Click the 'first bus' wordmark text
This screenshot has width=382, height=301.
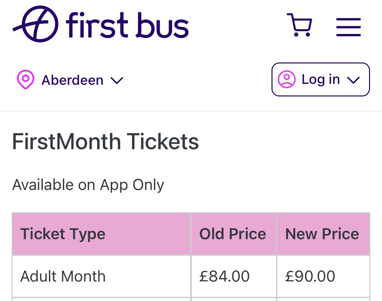pyautogui.click(x=127, y=25)
